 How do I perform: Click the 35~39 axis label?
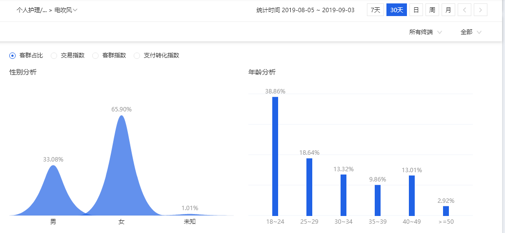378,222
